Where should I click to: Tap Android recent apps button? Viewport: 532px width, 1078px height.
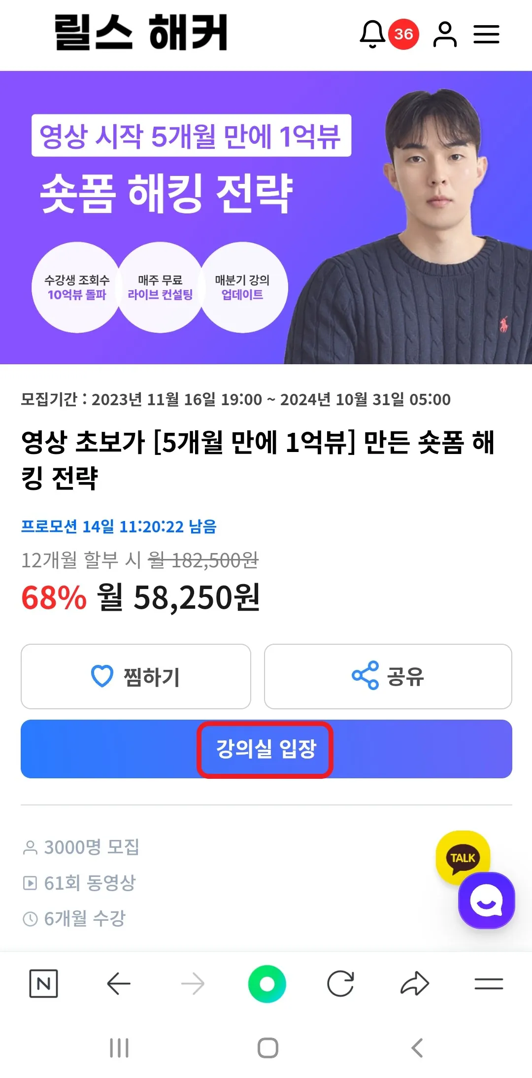(119, 1047)
